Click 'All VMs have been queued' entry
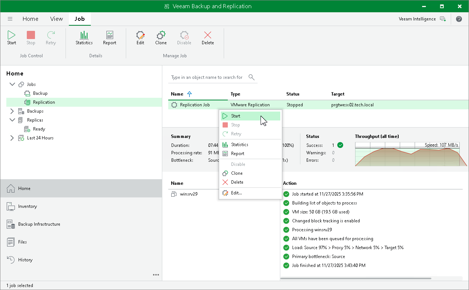469x290 pixels. (333, 239)
